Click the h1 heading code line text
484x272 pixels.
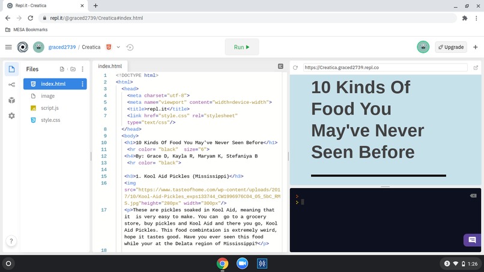click(201, 143)
